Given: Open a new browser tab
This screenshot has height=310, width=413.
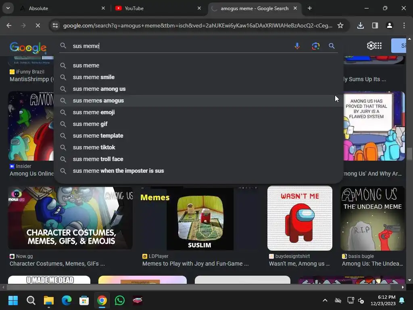Looking at the screenshot, I should click(310, 8).
